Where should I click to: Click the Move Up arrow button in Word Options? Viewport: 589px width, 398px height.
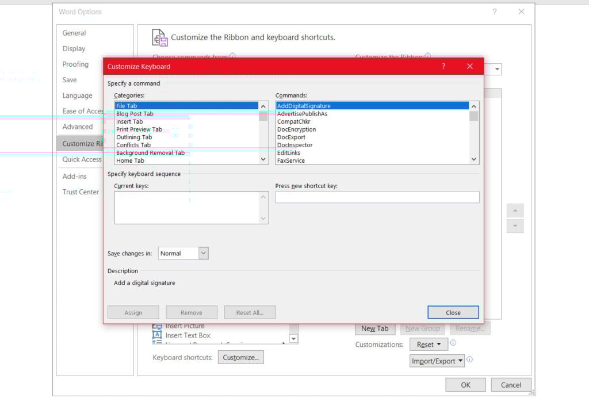pyautogui.click(x=515, y=211)
